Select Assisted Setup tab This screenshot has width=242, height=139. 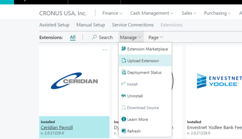[x=54, y=25]
